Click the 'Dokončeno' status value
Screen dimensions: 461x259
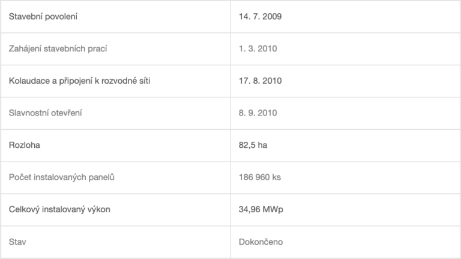coord(261,242)
